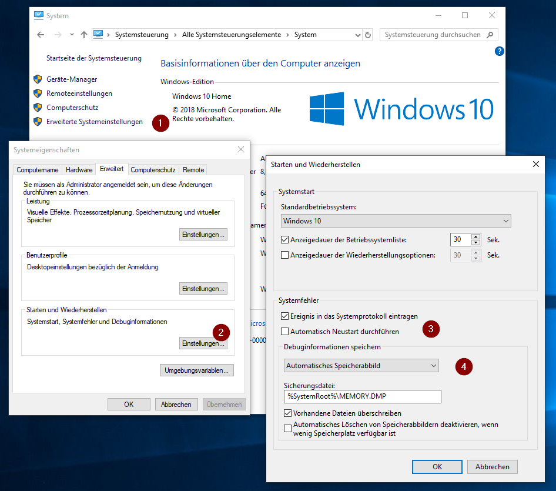Click the Sicherungsdatei MEMORY.DMP field
This screenshot has width=556, height=491.
363,397
